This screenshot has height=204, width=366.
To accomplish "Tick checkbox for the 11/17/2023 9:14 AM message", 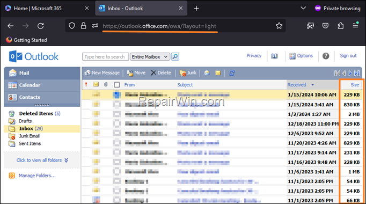I will (116, 152).
